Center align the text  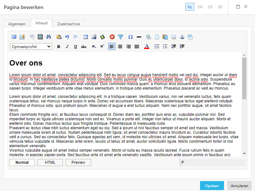pos(120,47)
